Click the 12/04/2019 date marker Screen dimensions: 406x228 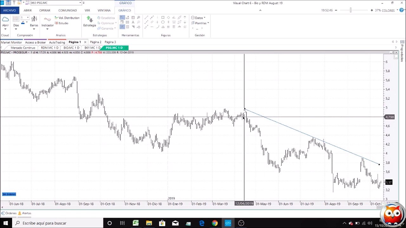click(244, 204)
